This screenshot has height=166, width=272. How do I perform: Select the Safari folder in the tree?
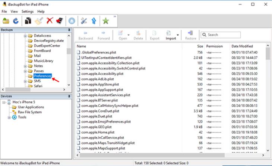38,86
